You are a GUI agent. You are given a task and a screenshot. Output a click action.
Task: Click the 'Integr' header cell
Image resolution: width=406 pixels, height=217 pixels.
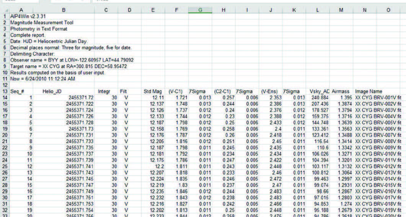pyautogui.click(x=106, y=91)
